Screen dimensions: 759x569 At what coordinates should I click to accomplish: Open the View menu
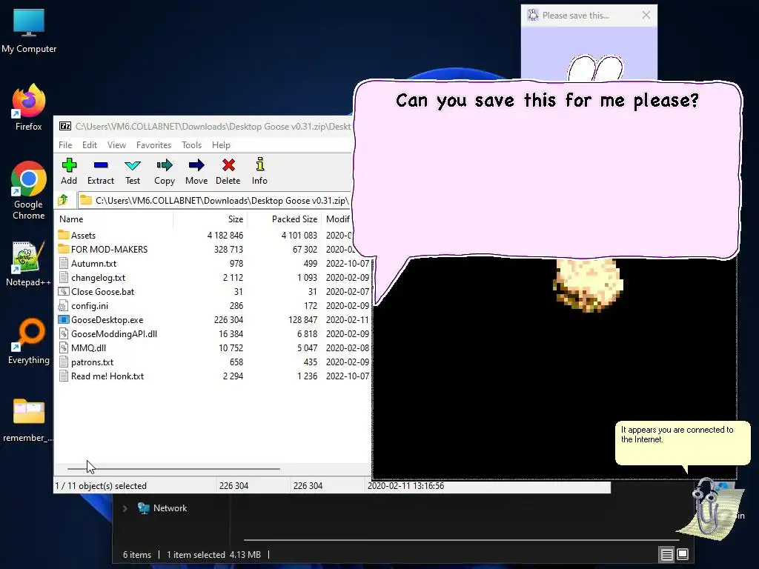116,145
